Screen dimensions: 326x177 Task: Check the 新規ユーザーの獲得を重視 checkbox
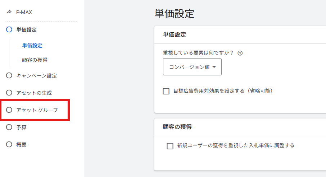[x=170, y=146]
